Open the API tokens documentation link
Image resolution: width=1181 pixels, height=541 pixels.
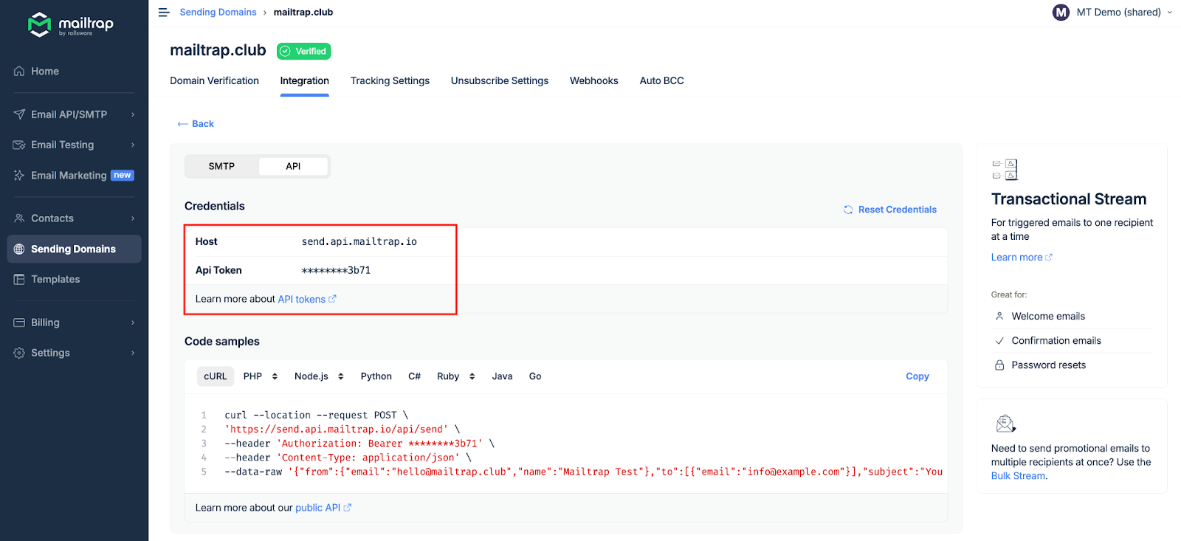click(x=302, y=299)
